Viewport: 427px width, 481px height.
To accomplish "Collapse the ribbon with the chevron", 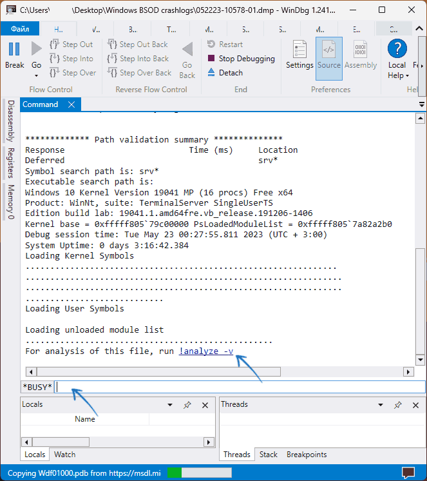I will coord(419,28).
